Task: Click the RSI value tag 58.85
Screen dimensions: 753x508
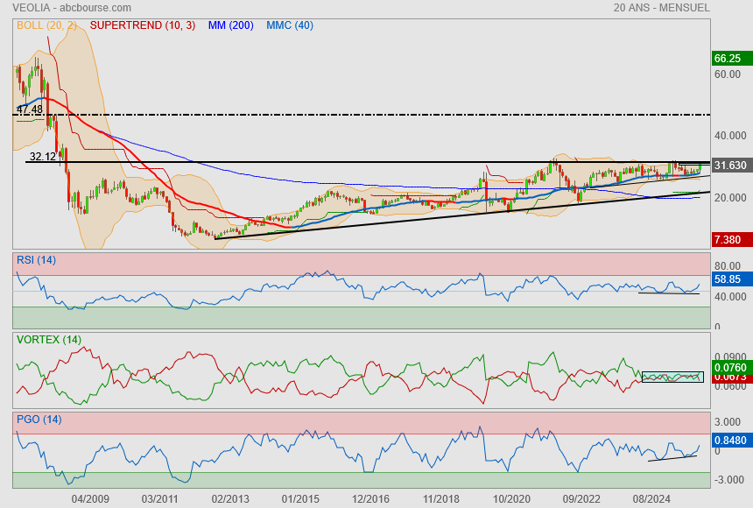Action: pos(728,279)
